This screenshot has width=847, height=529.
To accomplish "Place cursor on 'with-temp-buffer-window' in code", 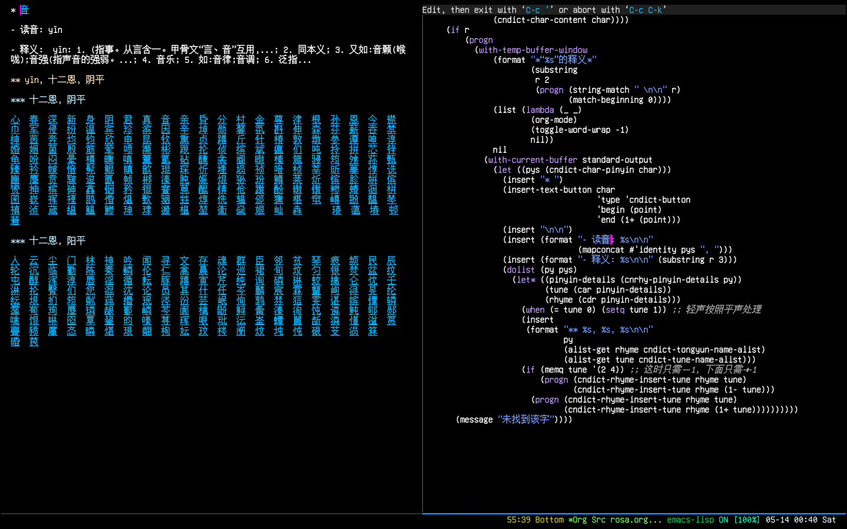I will 533,50.
